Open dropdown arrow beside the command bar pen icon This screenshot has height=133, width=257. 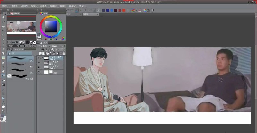tap(81, 10)
